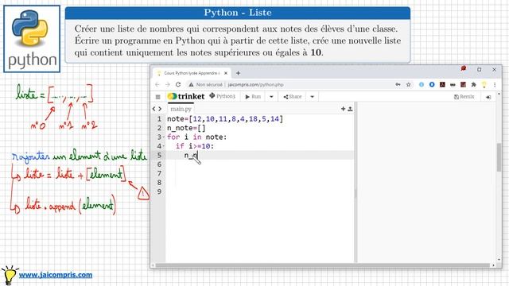Upload a file with the upload icon
The width and height of the screenshot is (509, 286).
coord(350,109)
